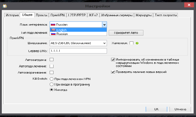Uncheck Проверять наличие новых версий

113,72
